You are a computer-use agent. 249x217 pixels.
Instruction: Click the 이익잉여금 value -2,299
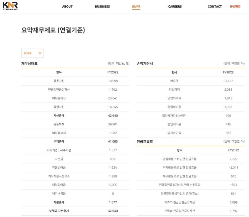coord(113,185)
